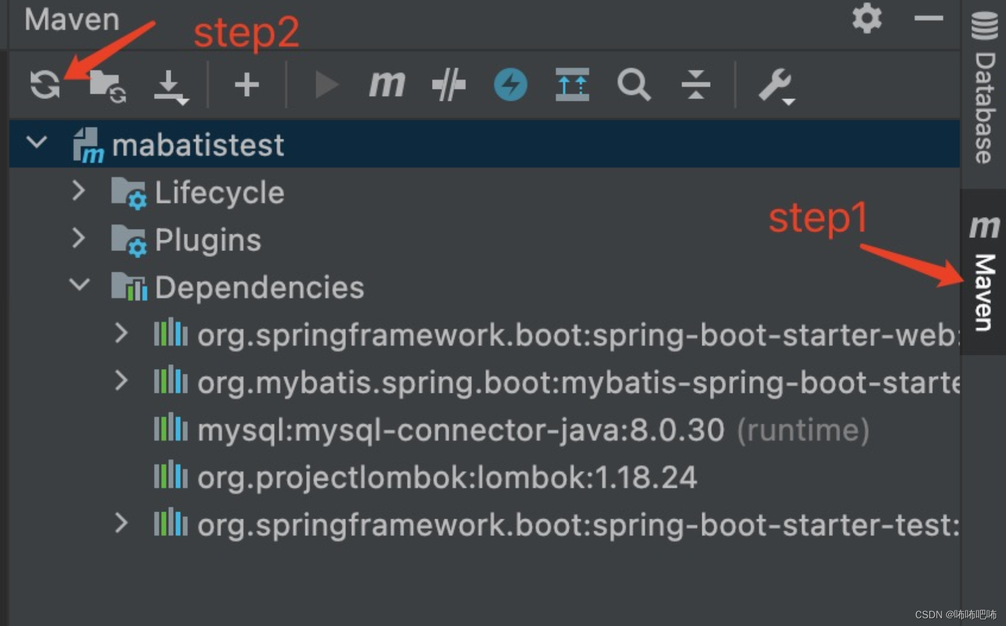Open Maven panel gear options
Viewport: 1006px width, 626px height.
pyautogui.click(x=867, y=18)
